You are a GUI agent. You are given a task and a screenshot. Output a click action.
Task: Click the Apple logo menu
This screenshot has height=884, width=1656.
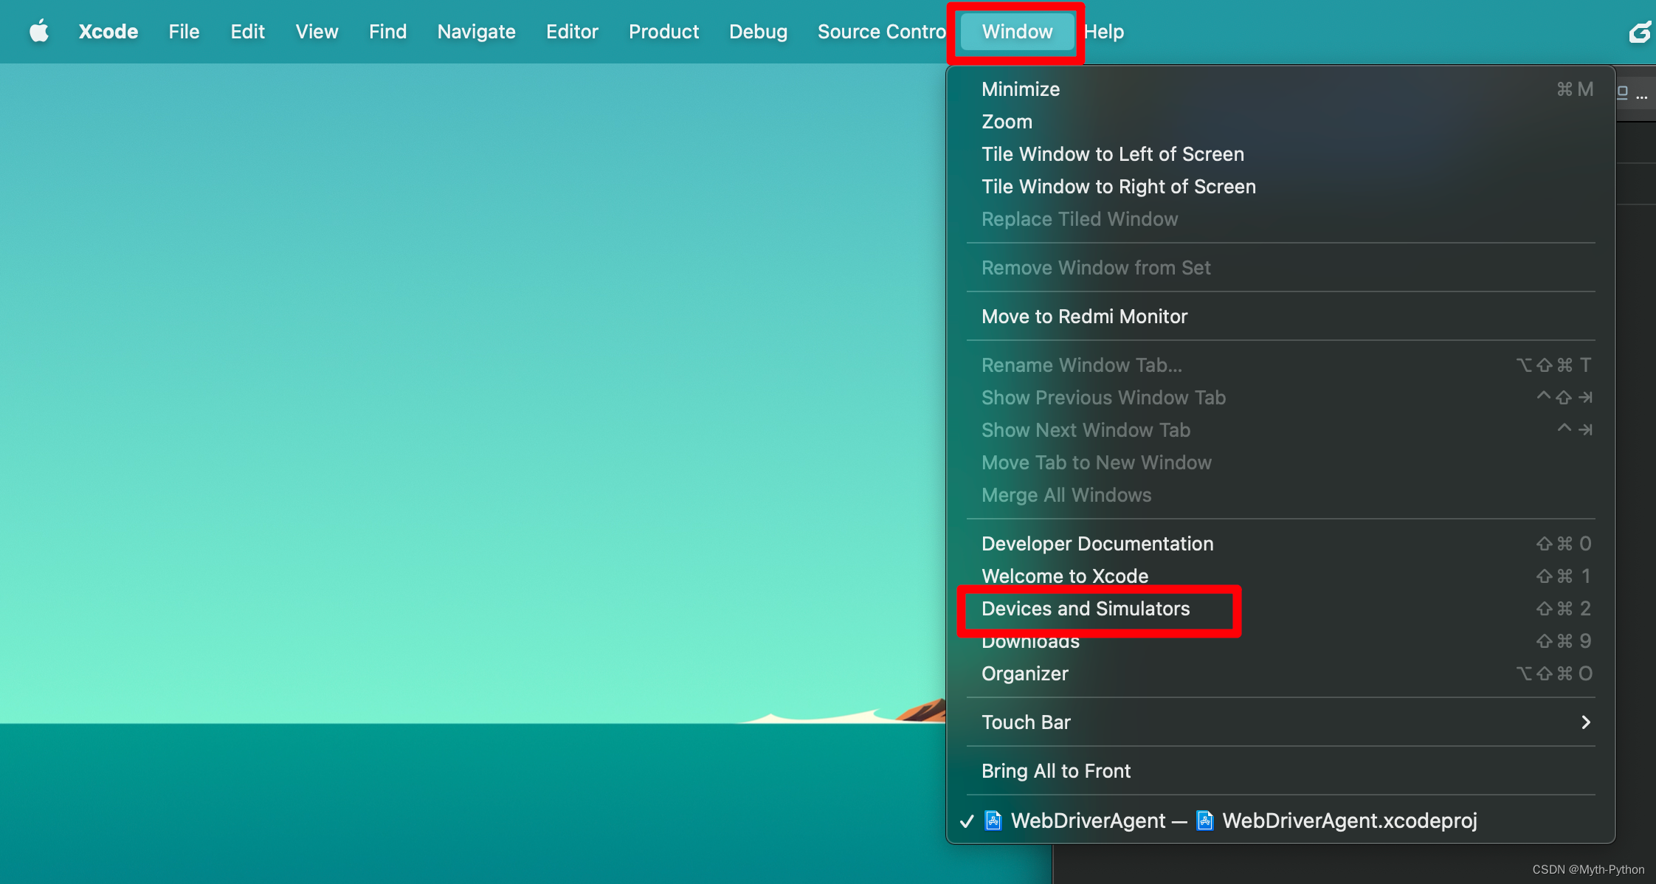tap(39, 32)
